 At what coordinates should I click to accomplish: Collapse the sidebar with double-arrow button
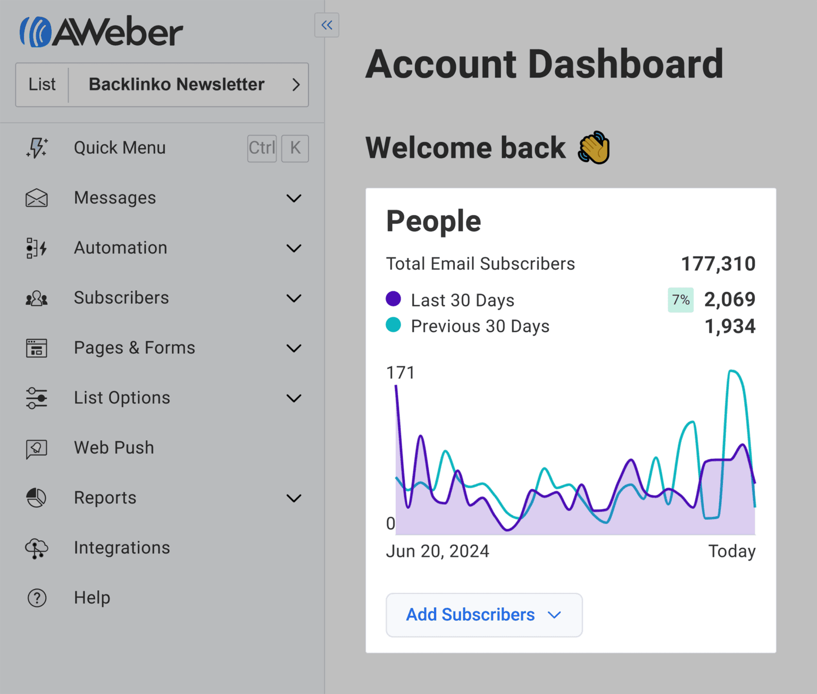pyautogui.click(x=327, y=25)
